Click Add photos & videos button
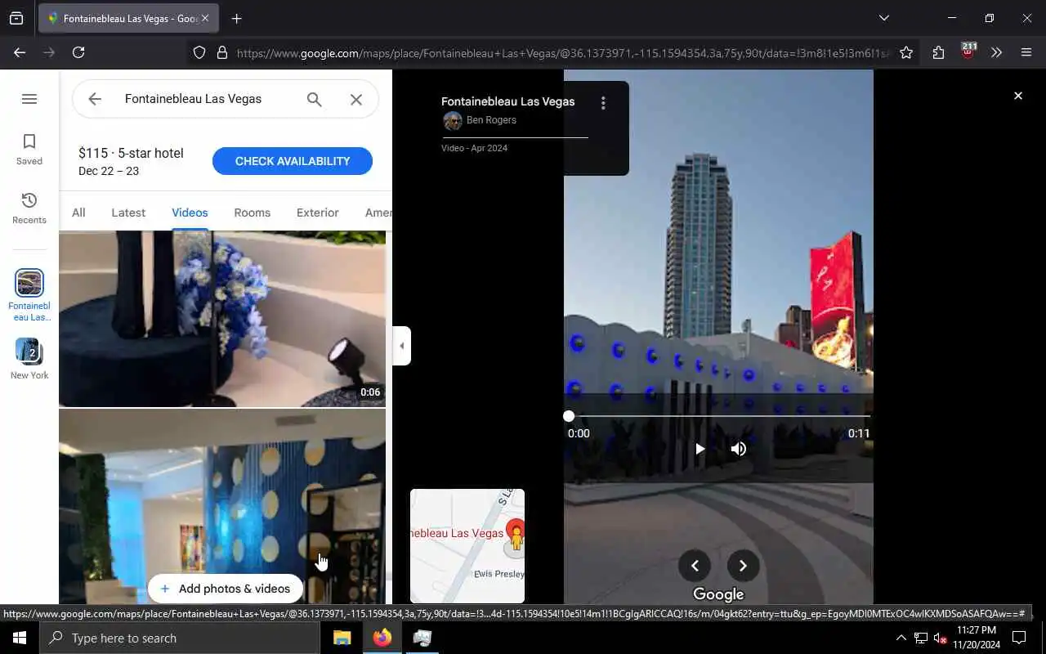 click(226, 589)
